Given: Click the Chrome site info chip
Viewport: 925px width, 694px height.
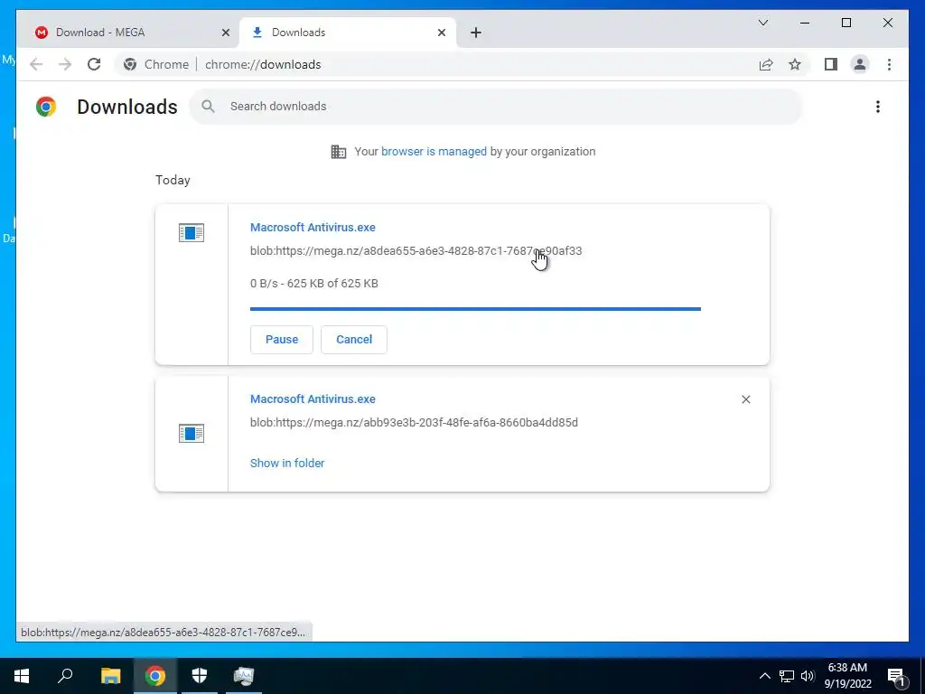Looking at the screenshot, I should coord(156,64).
